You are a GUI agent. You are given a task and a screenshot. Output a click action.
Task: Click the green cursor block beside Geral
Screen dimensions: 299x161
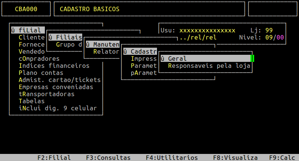tap(252, 59)
